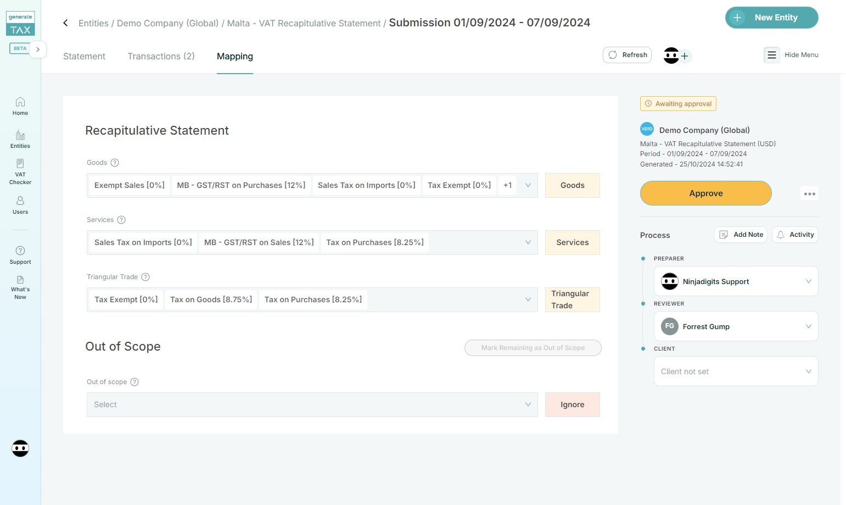The width and height of the screenshot is (846, 505).
Task: Click the Ninjadigits Support avatar
Action: (669, 281)
